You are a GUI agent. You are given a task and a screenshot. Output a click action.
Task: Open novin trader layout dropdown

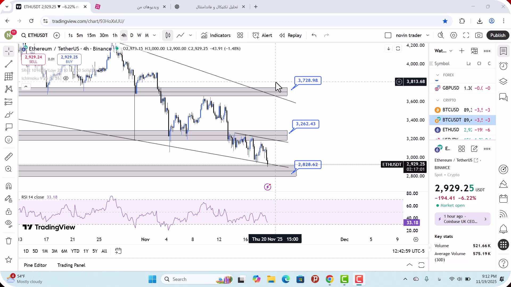pos(413,35)
